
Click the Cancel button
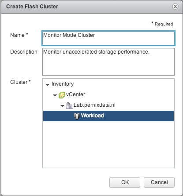point(159,182)
